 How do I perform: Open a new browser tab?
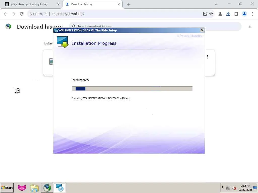coord(128,4)
